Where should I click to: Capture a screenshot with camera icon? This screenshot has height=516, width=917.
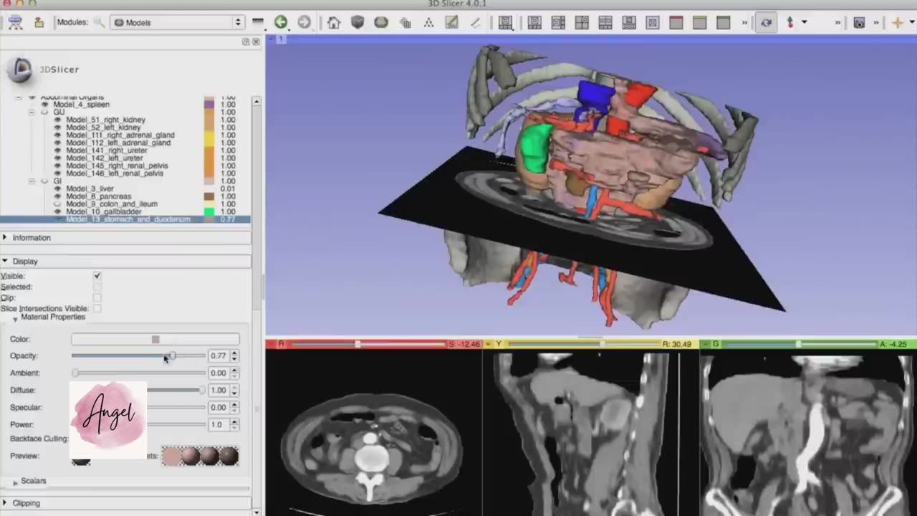click(x=859, y=22)
